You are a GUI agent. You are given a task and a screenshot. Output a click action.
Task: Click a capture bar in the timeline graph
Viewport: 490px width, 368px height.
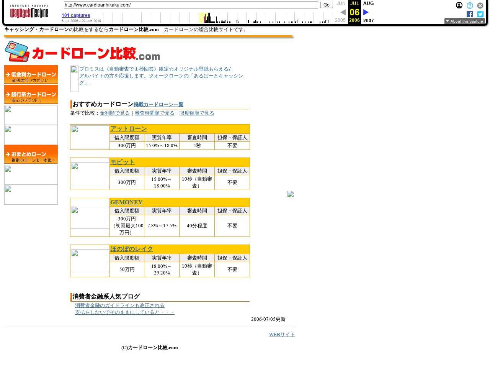(209, 18)
